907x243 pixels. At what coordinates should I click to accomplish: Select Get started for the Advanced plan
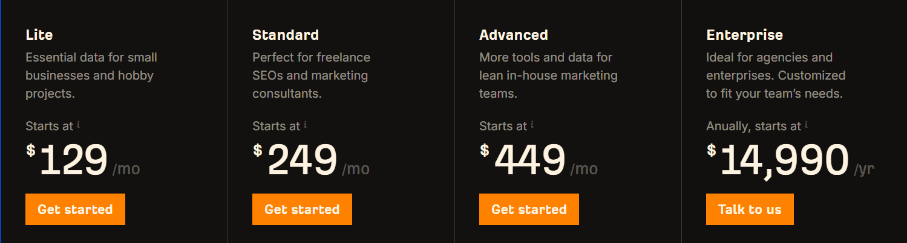coord(529,209)
